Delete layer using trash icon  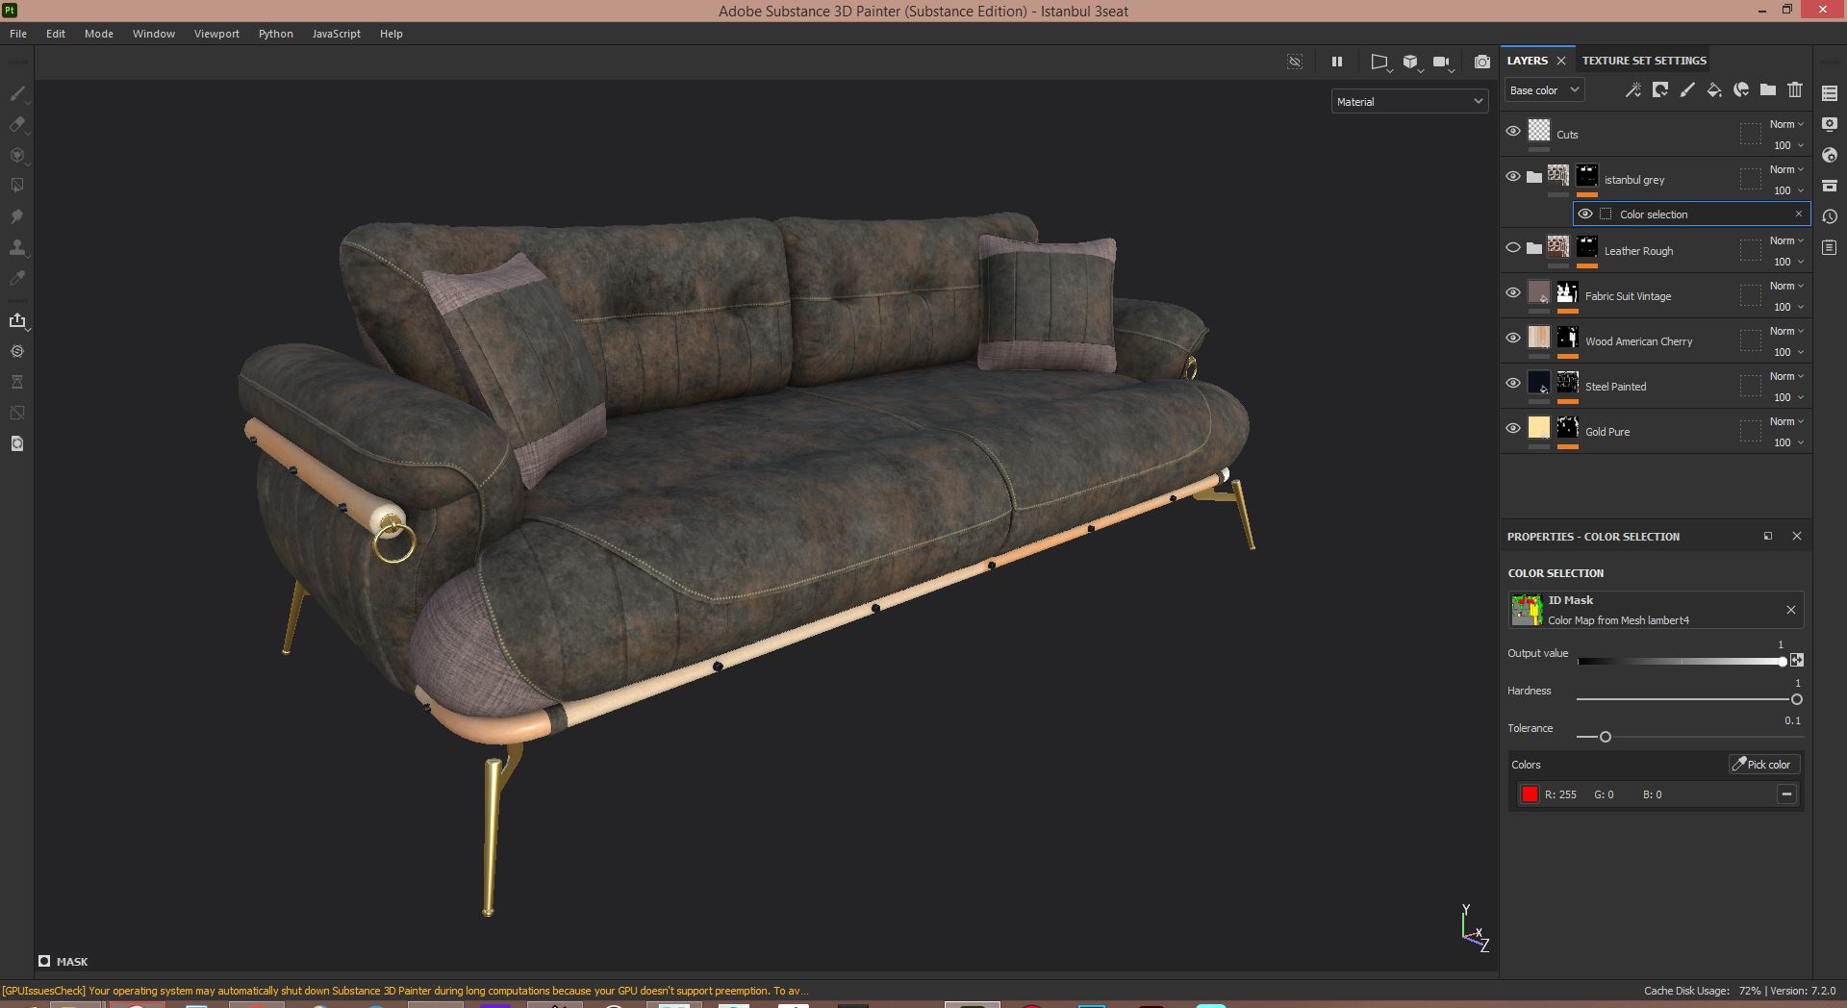click(x=1795, y=89)
